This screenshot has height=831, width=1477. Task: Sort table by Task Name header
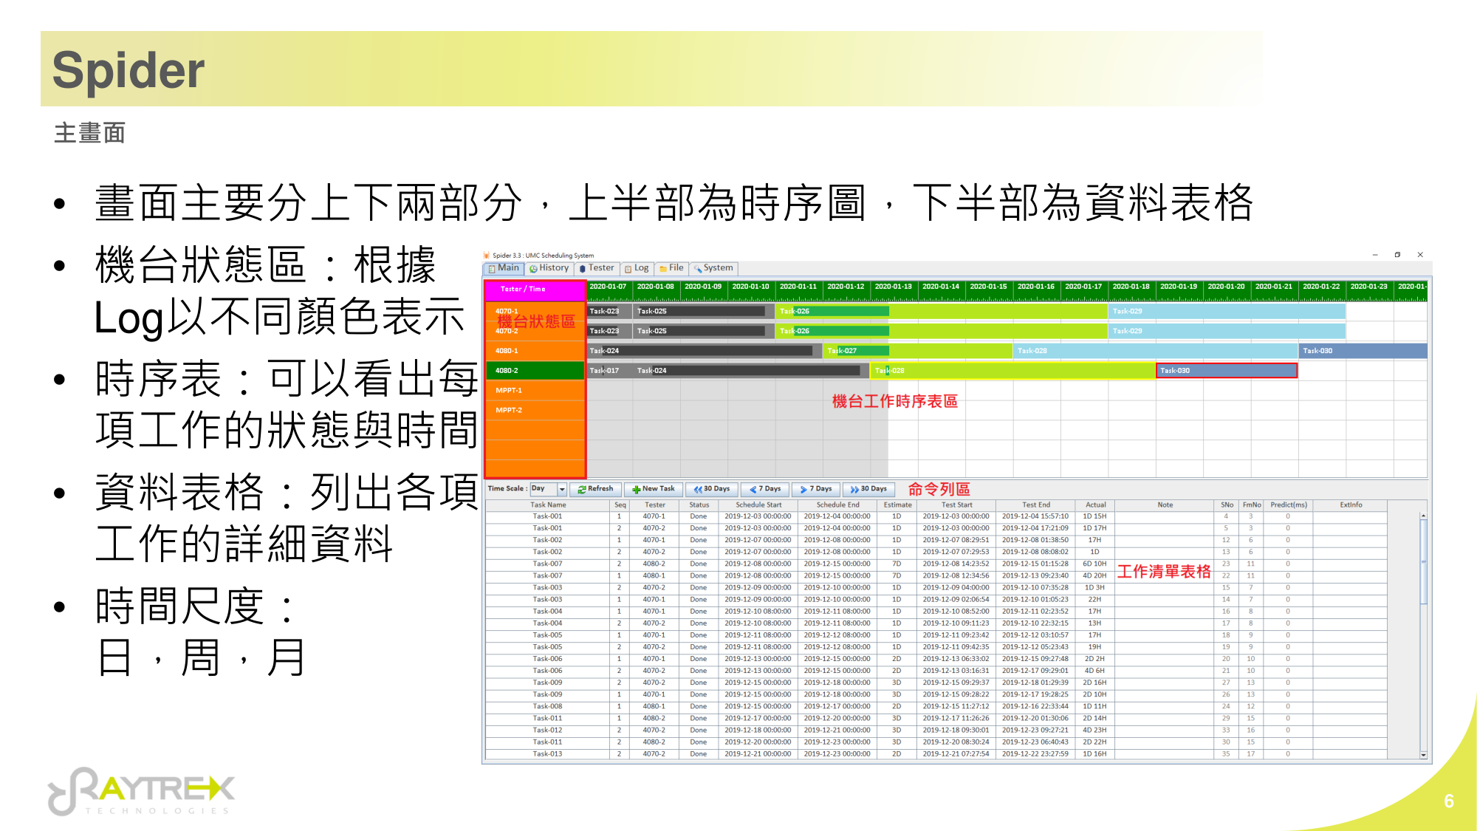click(x=548, y=505)
